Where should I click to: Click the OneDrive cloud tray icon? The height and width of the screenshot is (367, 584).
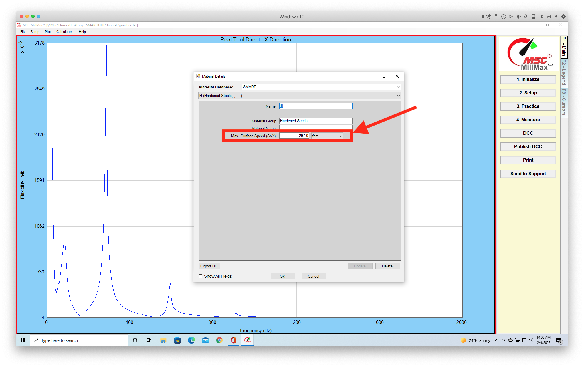[510, 340]
